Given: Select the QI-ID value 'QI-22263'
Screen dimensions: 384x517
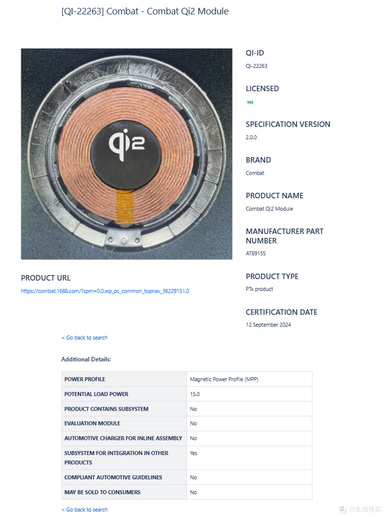Looking at the screenshot, I should [x=256, y=66].
